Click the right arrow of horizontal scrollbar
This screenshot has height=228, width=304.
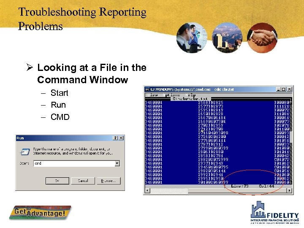[x=289, y=190]
